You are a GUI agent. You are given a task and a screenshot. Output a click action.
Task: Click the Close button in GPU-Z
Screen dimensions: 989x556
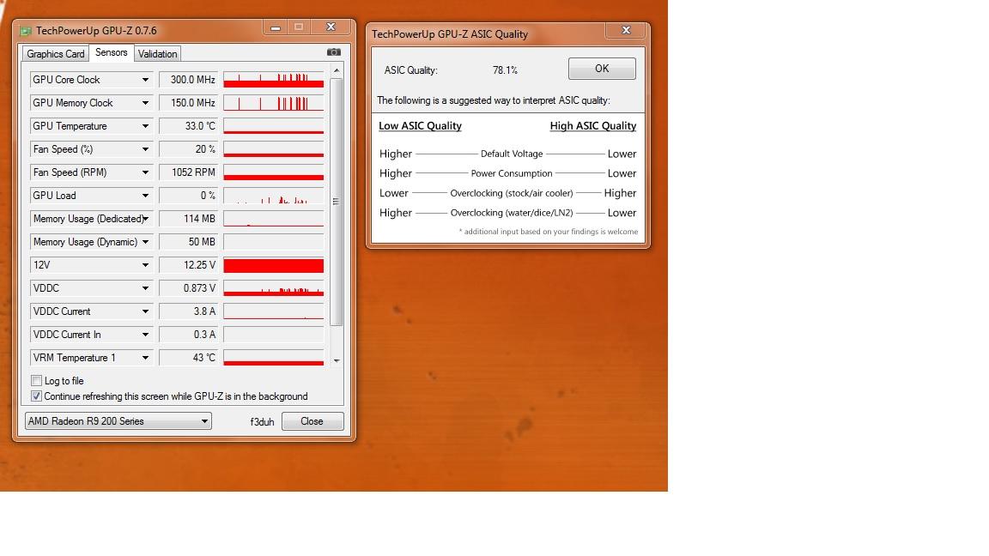pos(312,421)
